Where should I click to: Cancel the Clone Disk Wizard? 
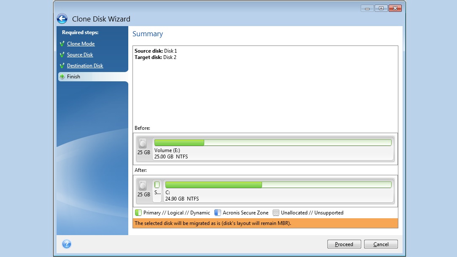tap(381, 244)
